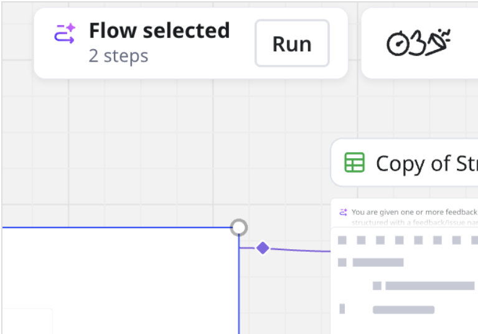Click the number 3 voting icon

[x=418, y=43]
